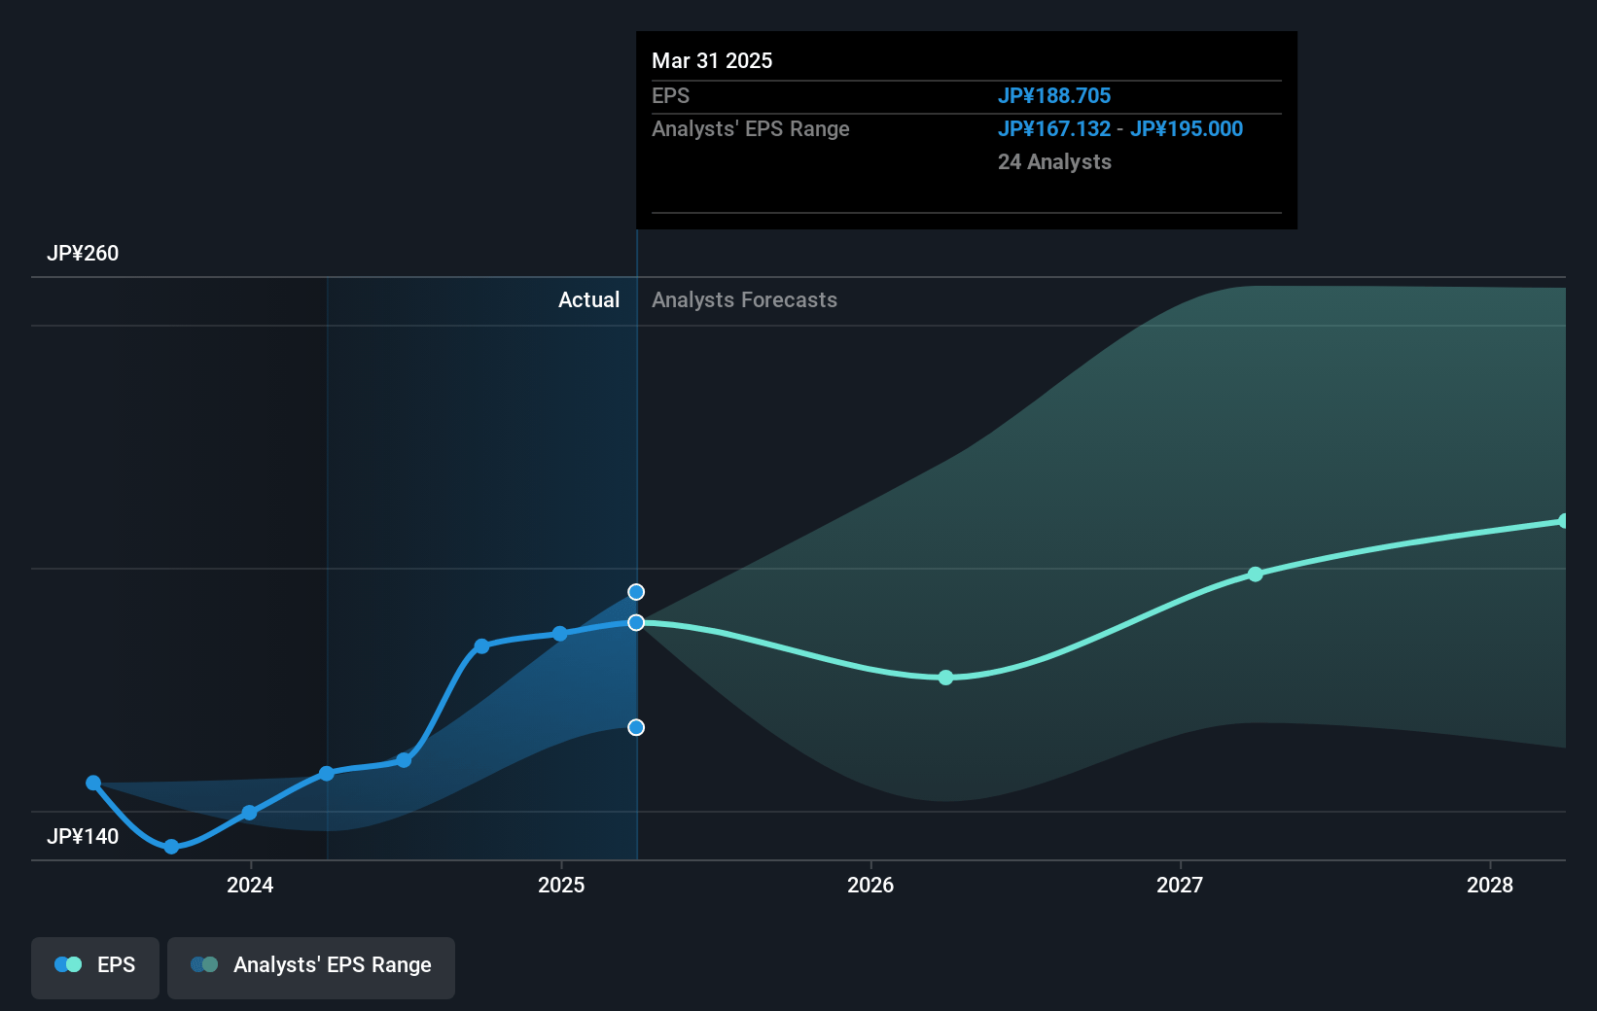Select the Mar 31 2025 EPS data point
Image resolution: width=1597 pixels, height=1011 pixels.
tap(636, 622)
